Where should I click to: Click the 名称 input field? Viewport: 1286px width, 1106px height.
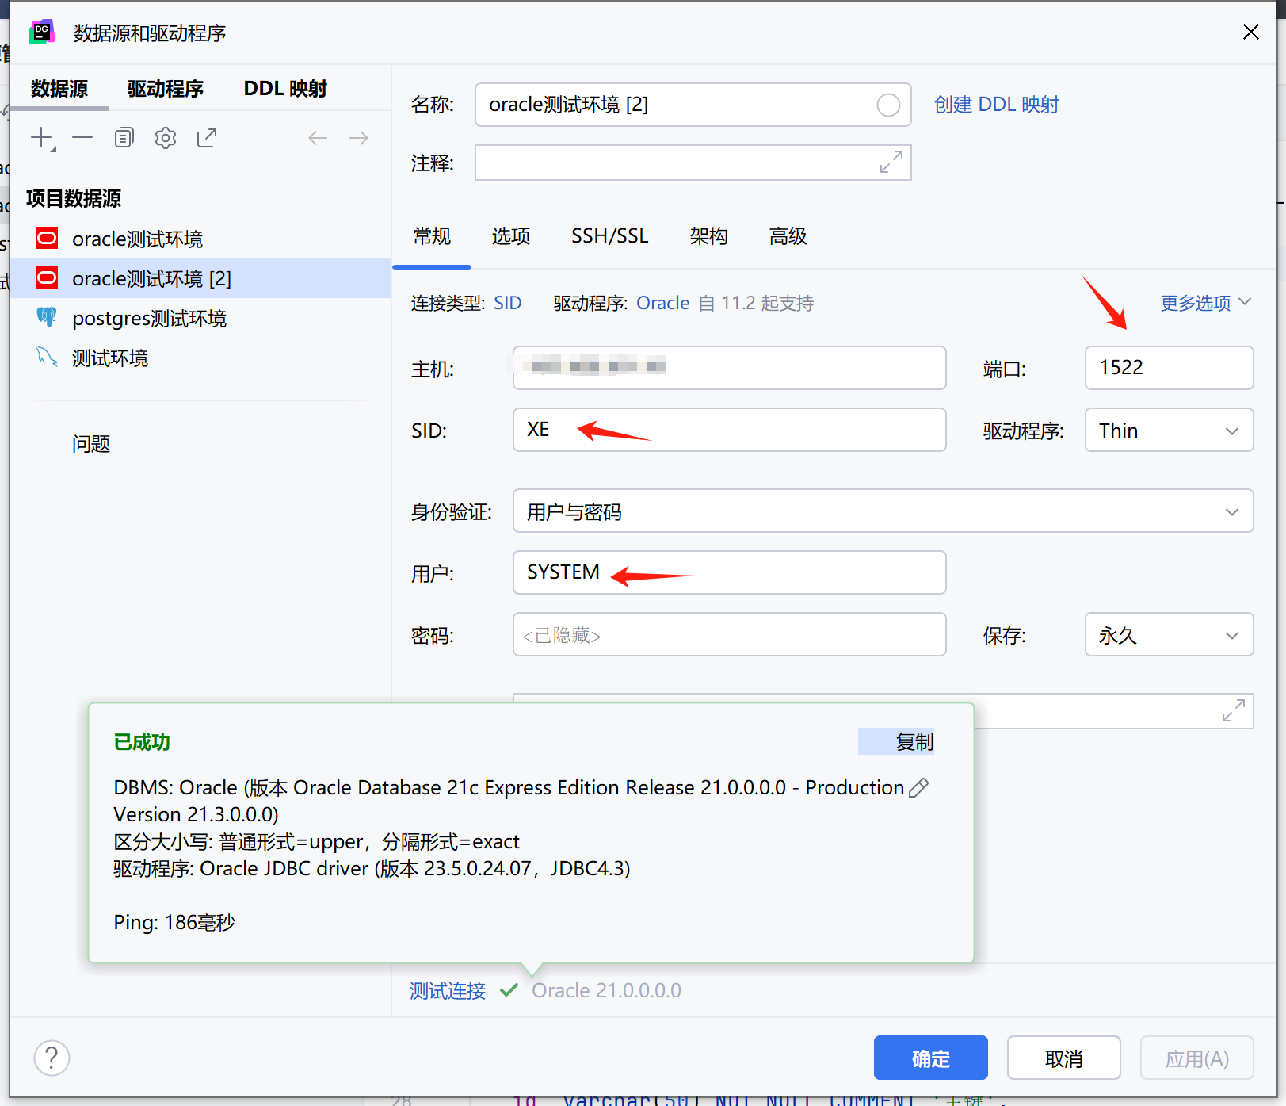[x=693, y=105]
